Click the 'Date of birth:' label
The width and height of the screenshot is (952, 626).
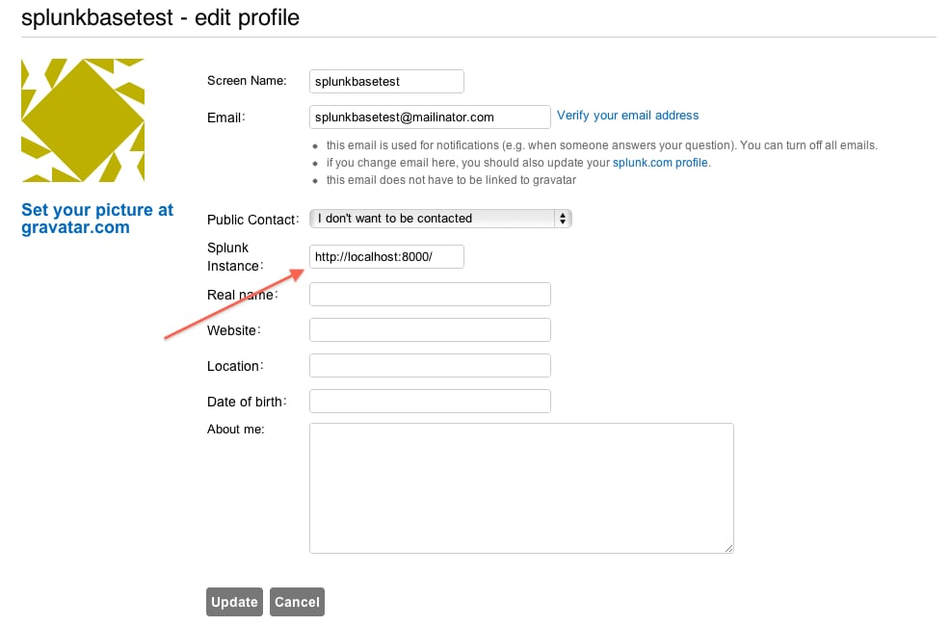pos(247,402)
